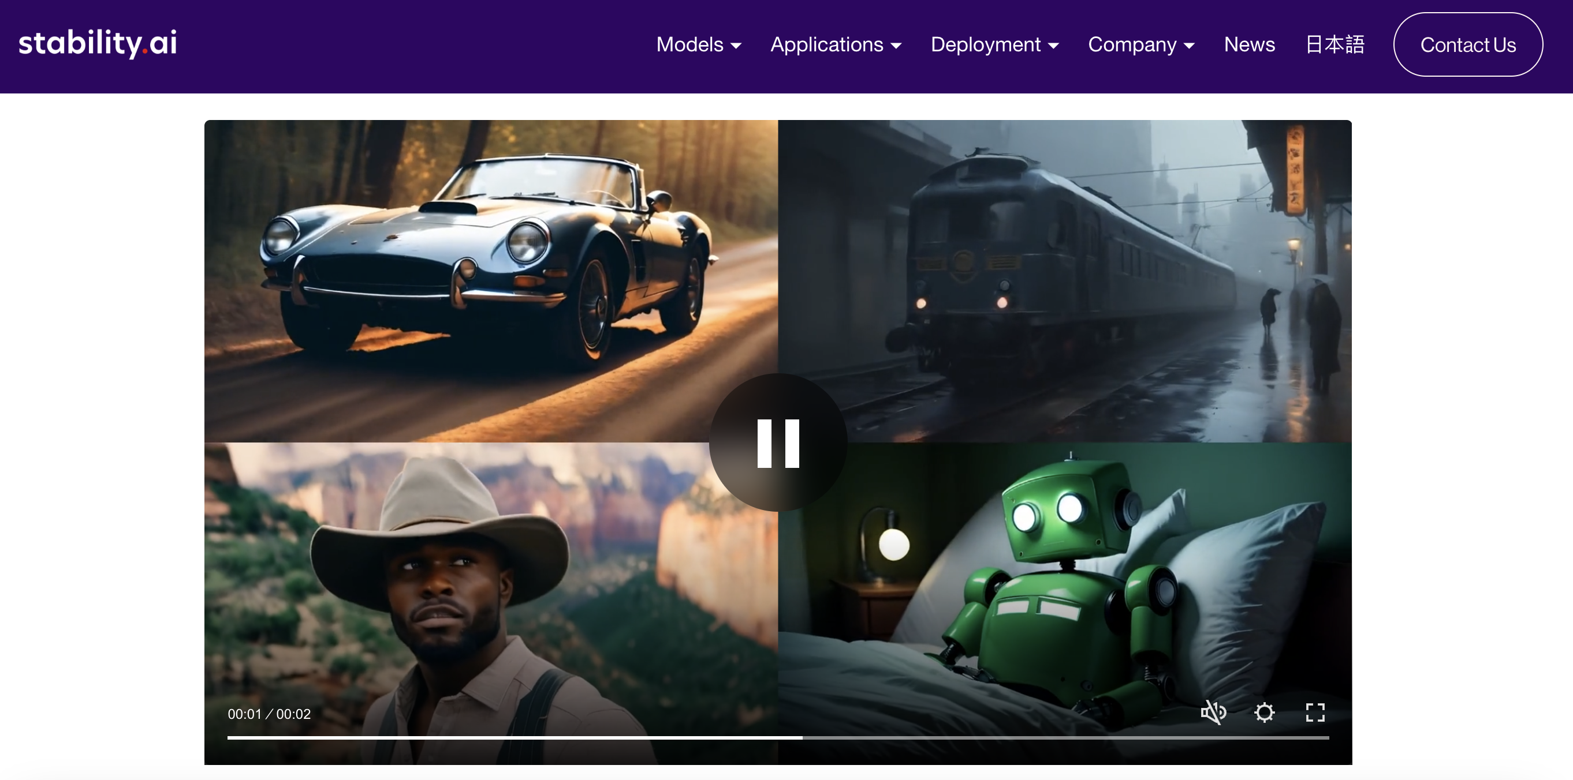Click the Contact Us button
Image resolution: width=1573 pixels, height=780 pixels.
[1467, 44]
